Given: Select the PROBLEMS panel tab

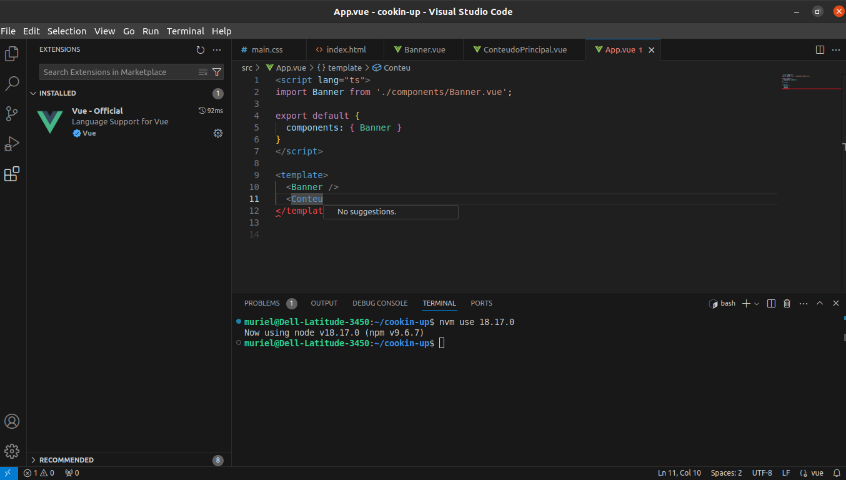Looking at the screenshot, I should coord(269,303).
